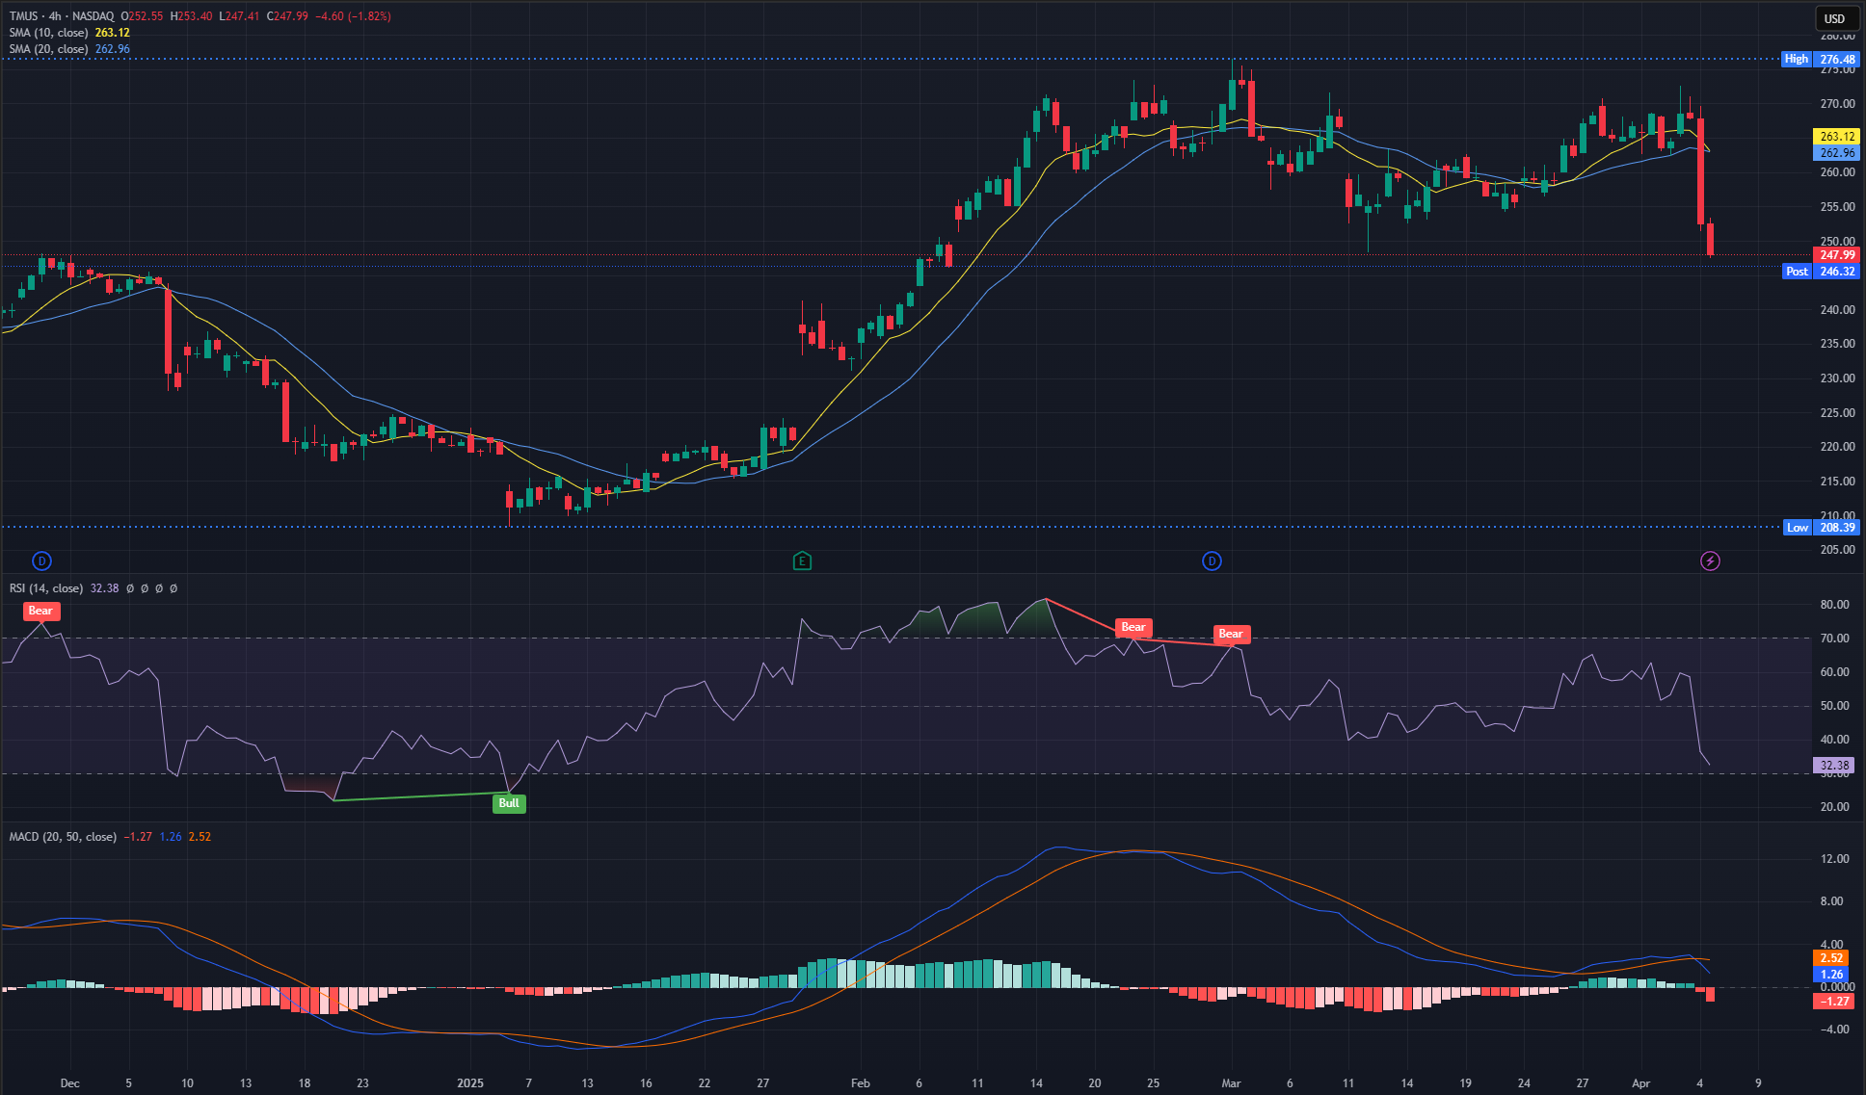The width and height of the screenshot is (1866, 1095).
Task: Click the yellow 263.12 SMA price tag
Action: coord(1837,137)
